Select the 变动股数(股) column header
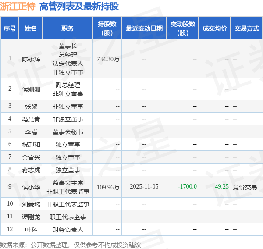263x249 pixels. (183, 28)
